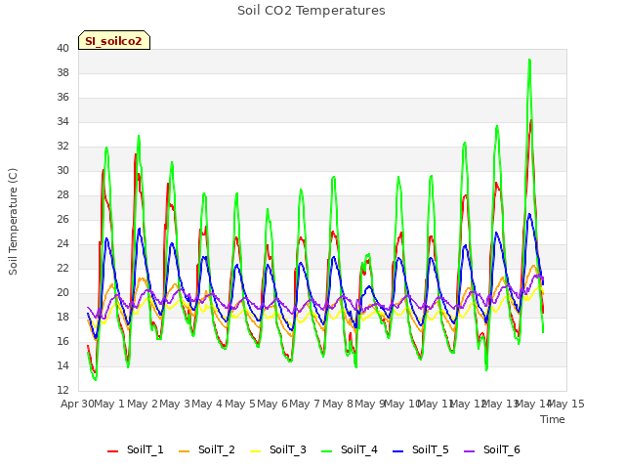Screen dimensions: 625x469
Task: Click the May 15 x-axis tick label
Action: click(566, 404)
